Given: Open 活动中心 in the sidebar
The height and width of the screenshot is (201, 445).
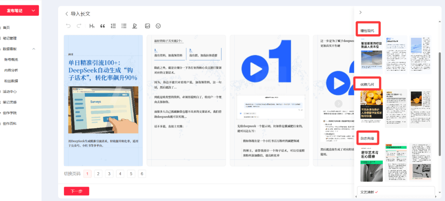Looking at the screenshot, I should pos(9,91).
